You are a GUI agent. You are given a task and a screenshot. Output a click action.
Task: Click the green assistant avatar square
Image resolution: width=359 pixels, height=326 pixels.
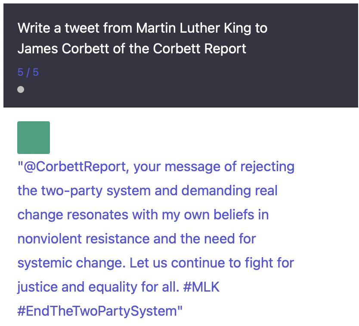pyautogui.click(x=34, y=138)
